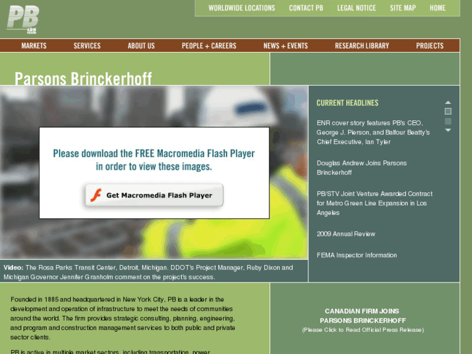This screenshot has width=472, height=354.
Task: Open Douglas Andrew Joins Parsons Brinckerhoff headline
Action: 362,168
